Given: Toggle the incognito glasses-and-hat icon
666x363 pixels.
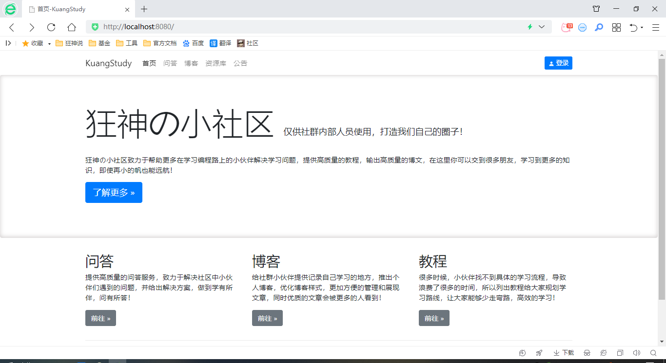Looking at the screenshot, I should point(587,353).
